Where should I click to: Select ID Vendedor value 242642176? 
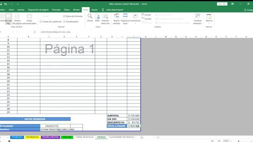[x=49, y=126]
